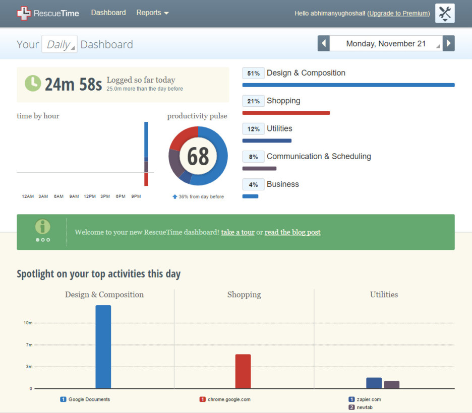Click the green clock icon
The image size is (472, 413).
click(x=32, y=83)
